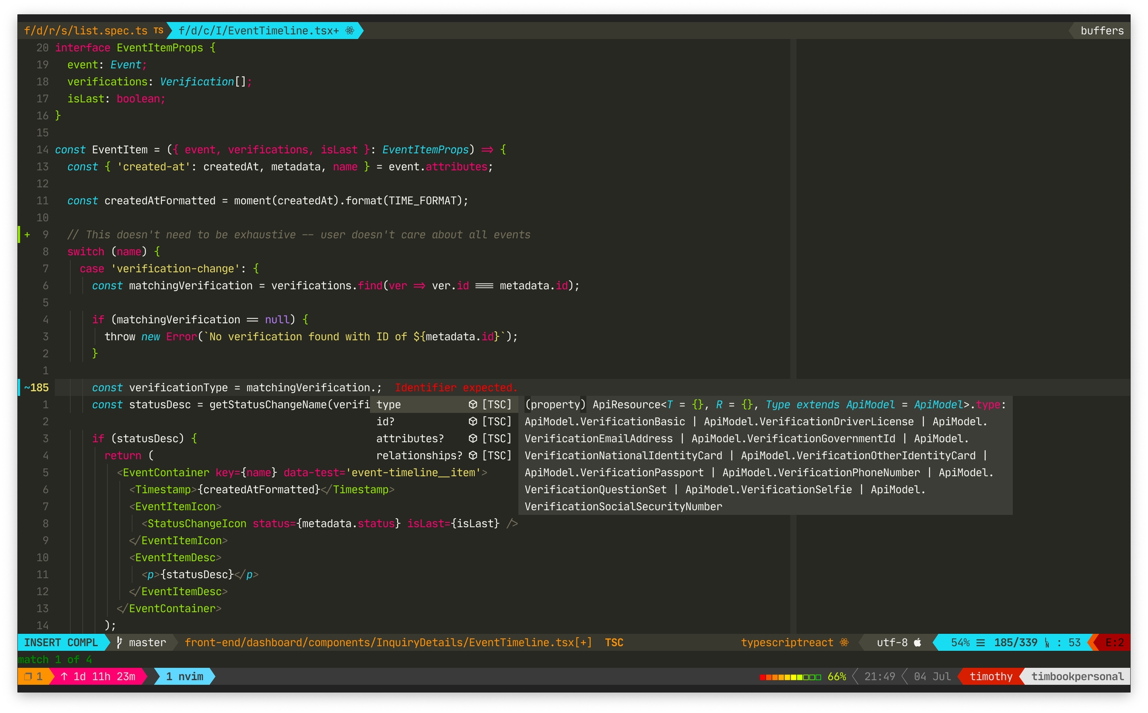Select the type completion entry
The height and width of the screenshot is (713, 1148).
389,405
